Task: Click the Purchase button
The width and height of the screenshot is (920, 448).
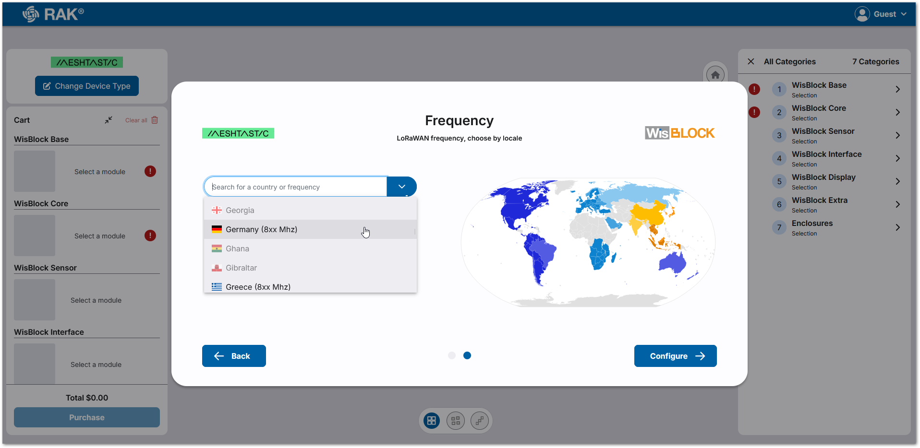Action: pyautogui.click(x=87, y=417)
